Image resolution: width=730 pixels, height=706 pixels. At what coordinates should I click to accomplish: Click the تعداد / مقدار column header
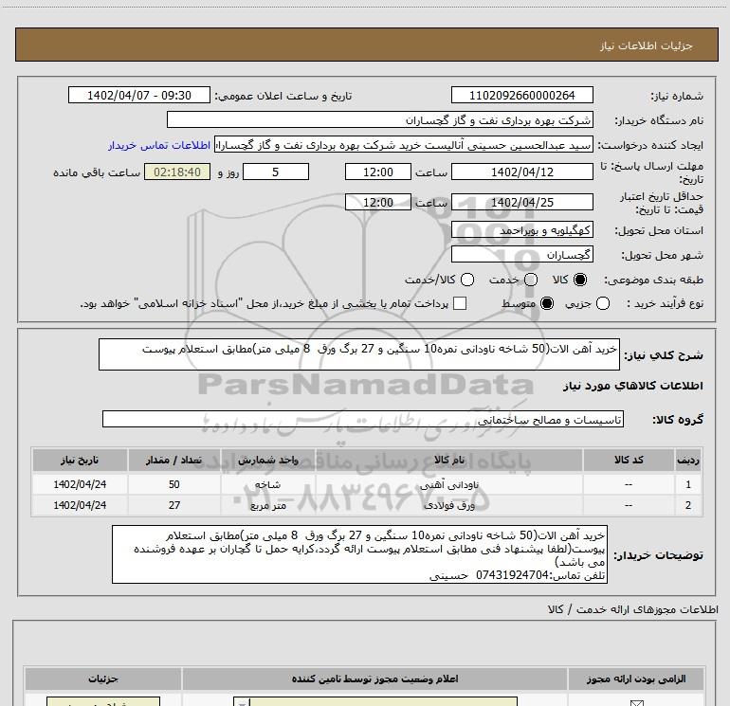point(173,460)
